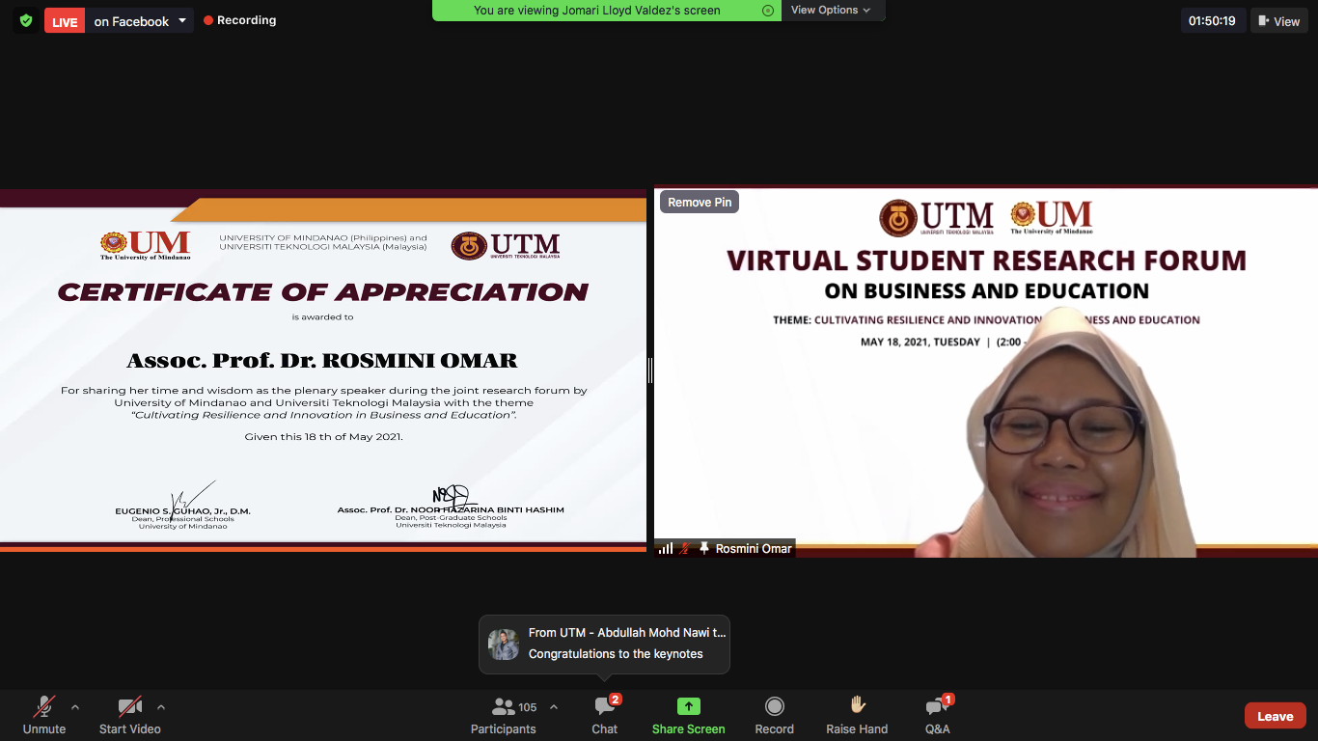Image resolution: width=1318 pixels, height=741 pixels.
Task: Open the View Options menu
Action: pyautogui.click(x=831, y=10)
